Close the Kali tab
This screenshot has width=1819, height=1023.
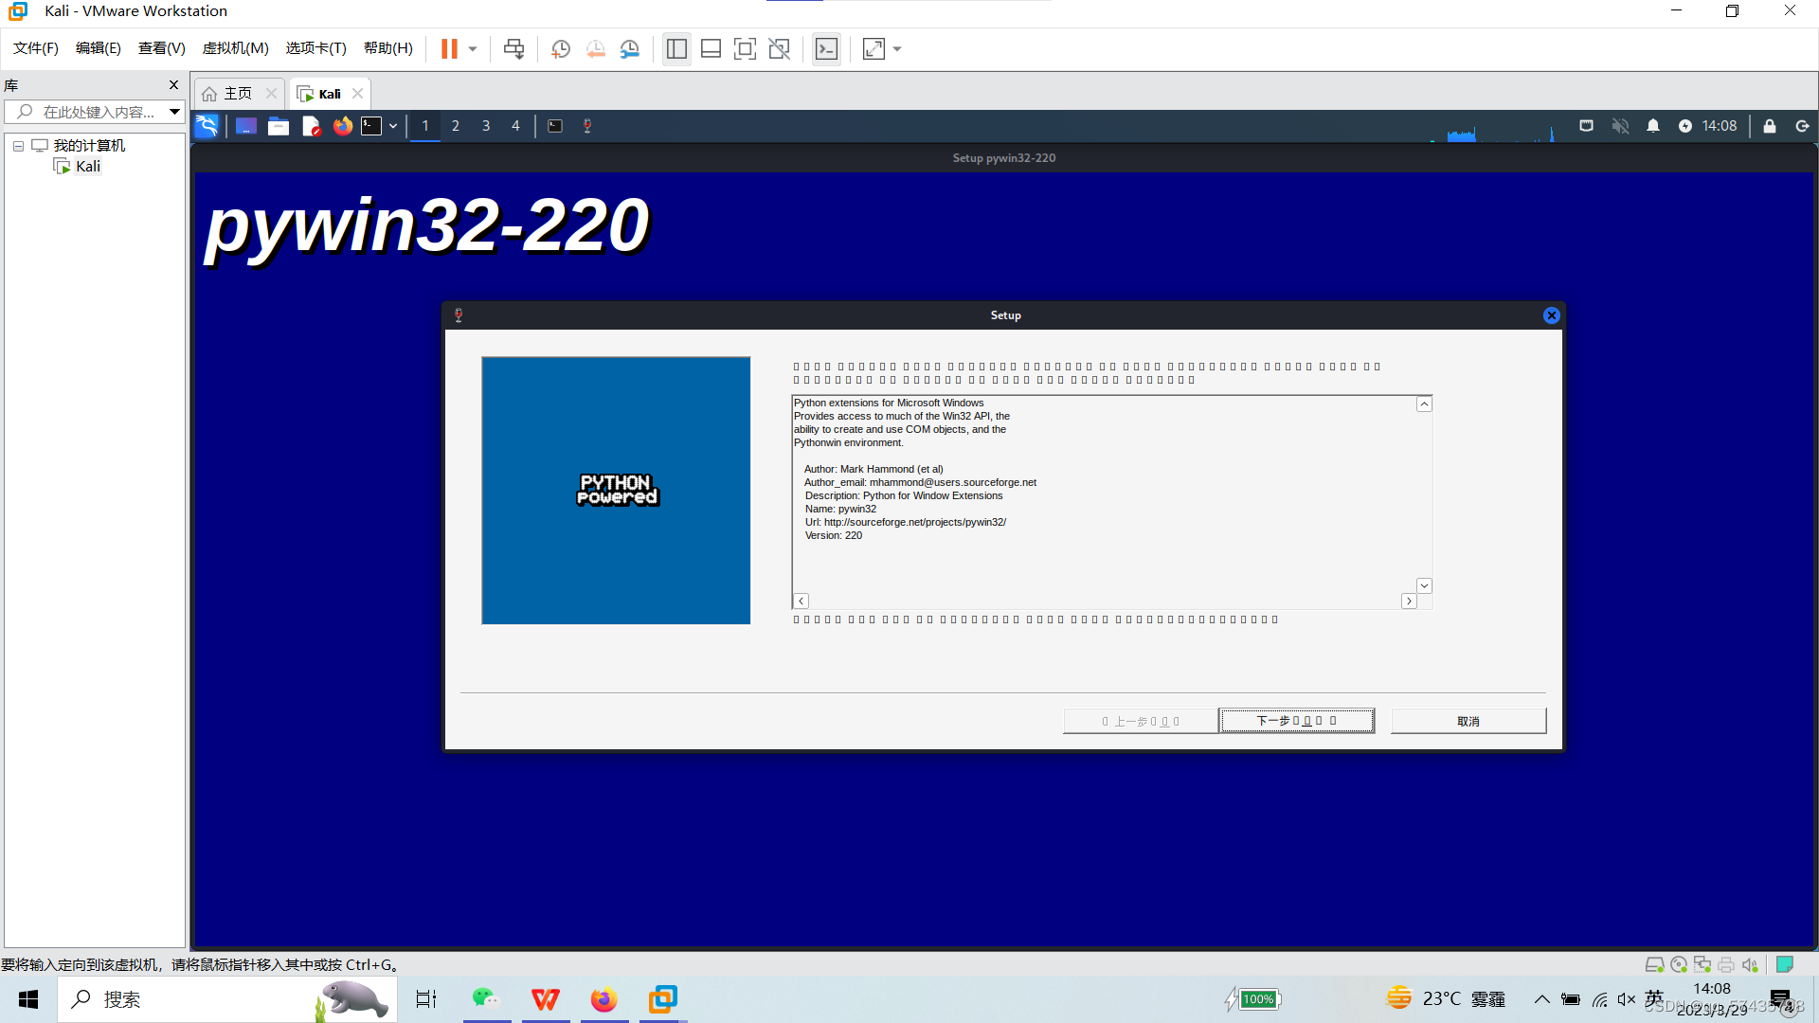tap(357, 94)
